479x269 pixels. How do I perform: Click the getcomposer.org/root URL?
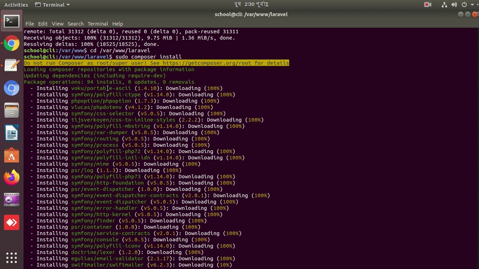tap(207, 63)
